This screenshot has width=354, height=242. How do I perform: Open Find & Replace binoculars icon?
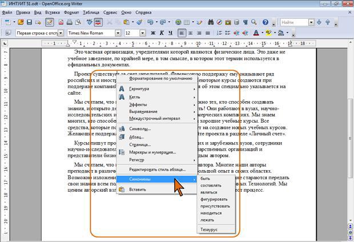coord(211,22)
